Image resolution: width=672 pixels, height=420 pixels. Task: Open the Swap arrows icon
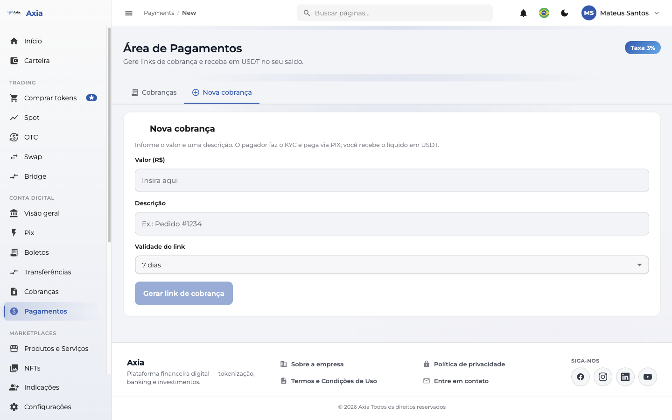pyautogui.click(x=14, y=157)
